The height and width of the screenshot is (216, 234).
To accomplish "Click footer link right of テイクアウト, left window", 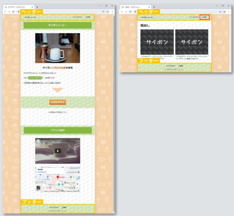I will [64, 207].
